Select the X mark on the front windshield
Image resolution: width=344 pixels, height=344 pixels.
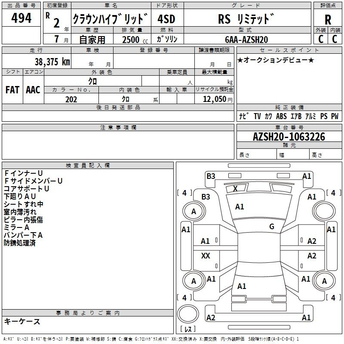tap(235, 188)
